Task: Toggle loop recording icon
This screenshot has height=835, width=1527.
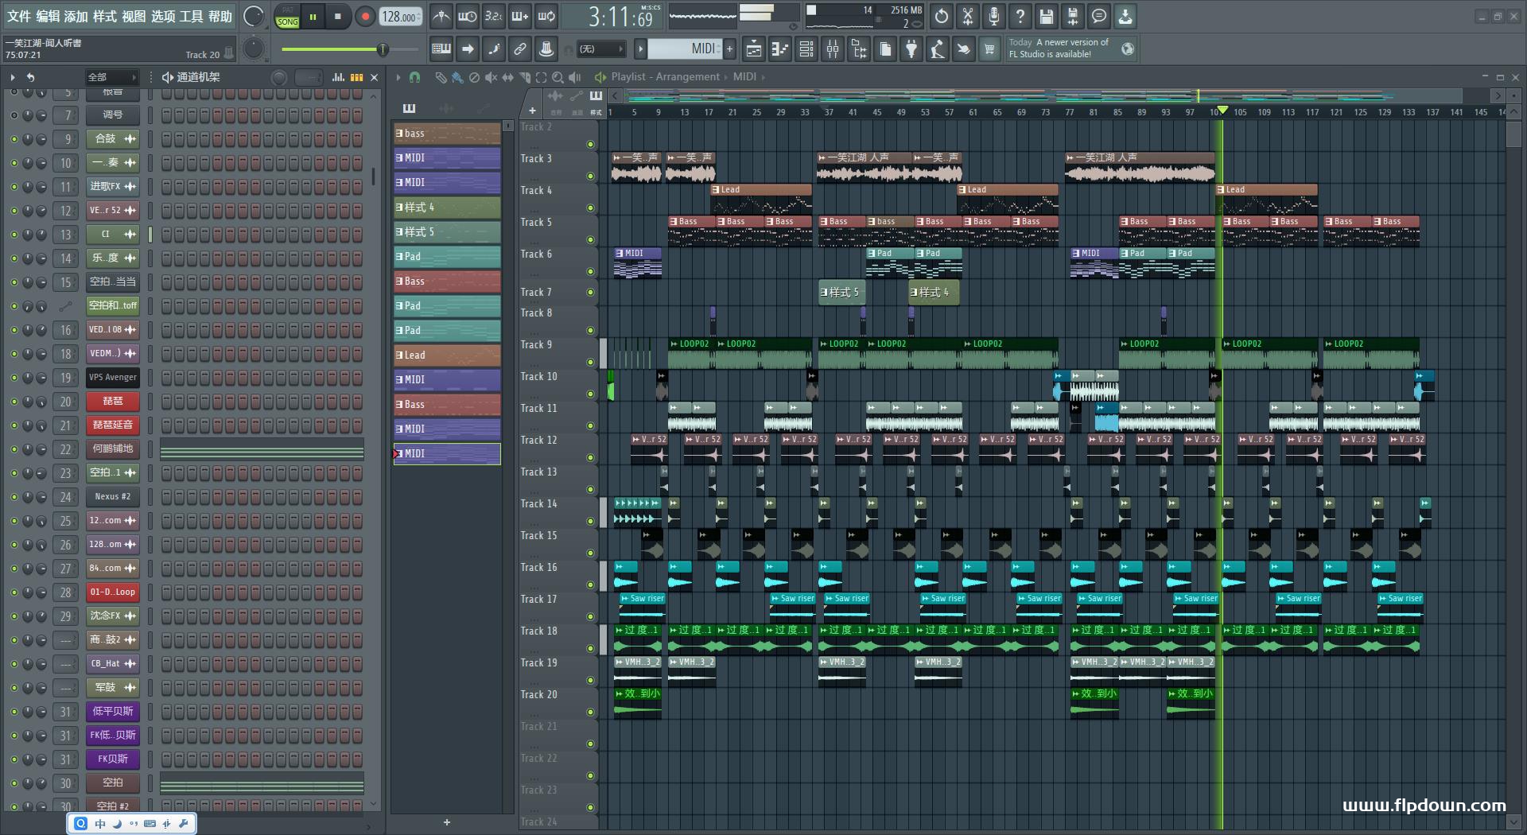Action: click(x=546, y=16)
